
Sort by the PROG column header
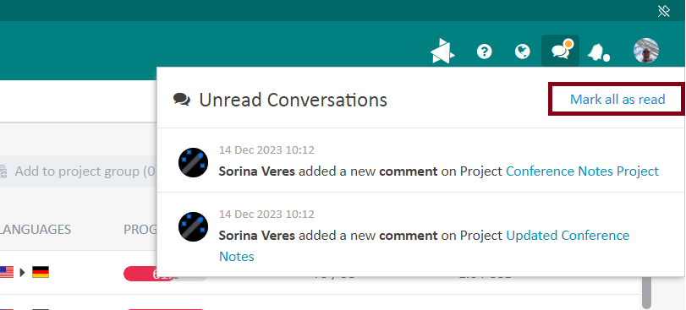click(140, 229)
